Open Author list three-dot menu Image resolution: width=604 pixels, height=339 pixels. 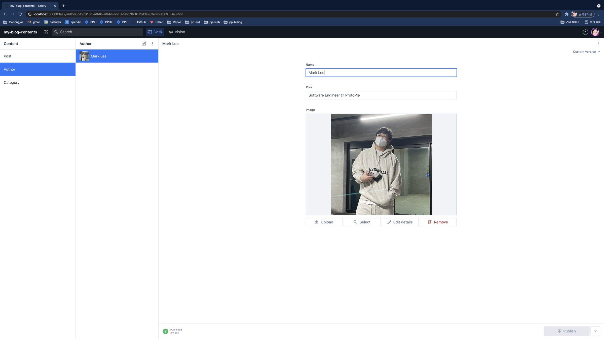(x=152, y=43)
